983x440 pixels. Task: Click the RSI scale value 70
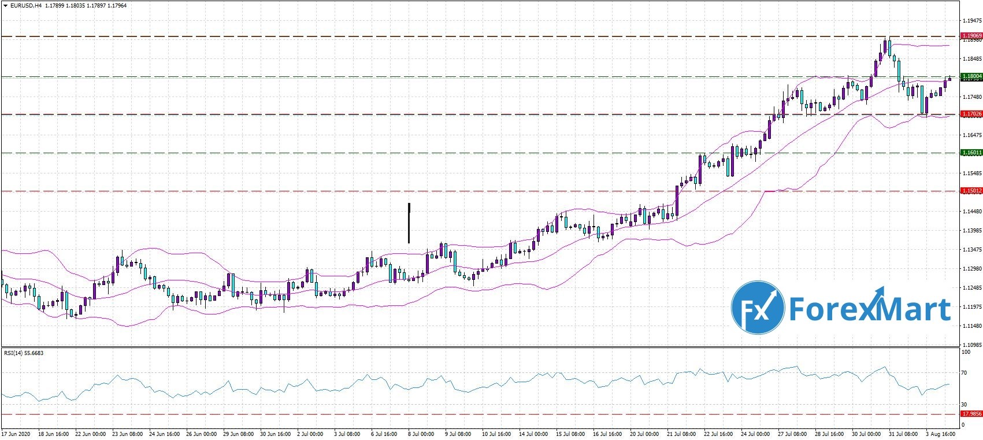[x=964, y=374]
